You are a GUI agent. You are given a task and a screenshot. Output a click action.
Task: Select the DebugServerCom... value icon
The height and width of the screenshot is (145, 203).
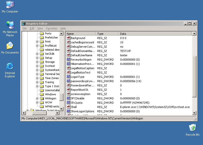coord(68,46)
